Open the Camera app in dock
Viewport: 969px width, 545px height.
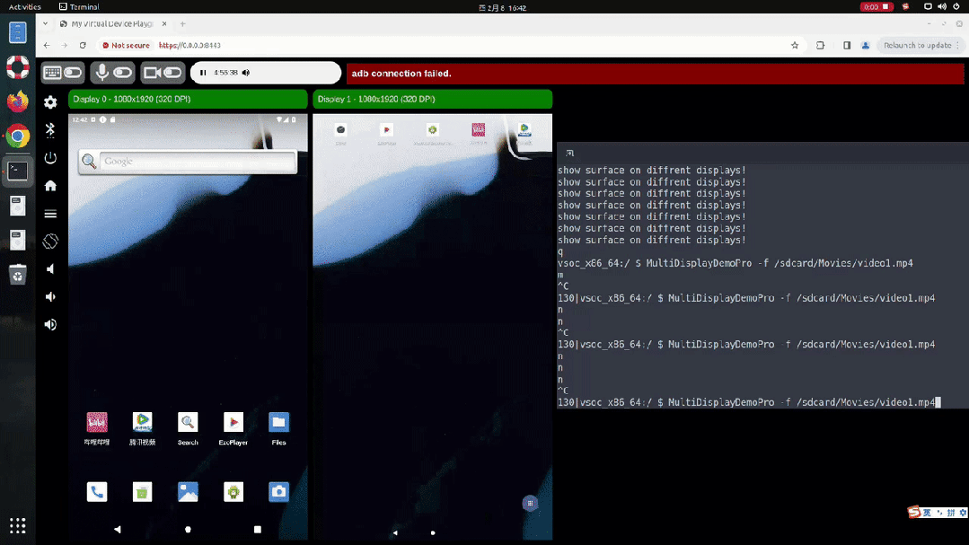tap(278, 492)
